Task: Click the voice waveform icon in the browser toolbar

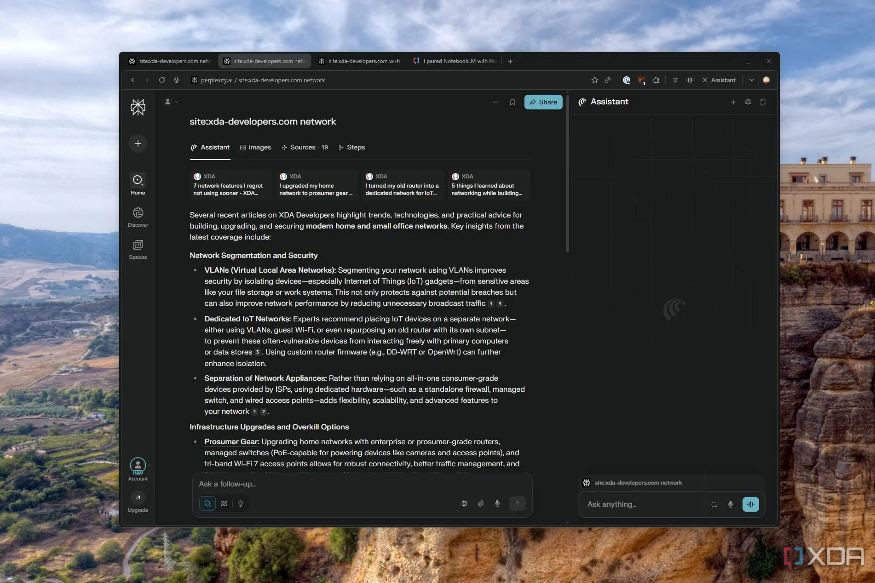Action: [x=690, y=80]
